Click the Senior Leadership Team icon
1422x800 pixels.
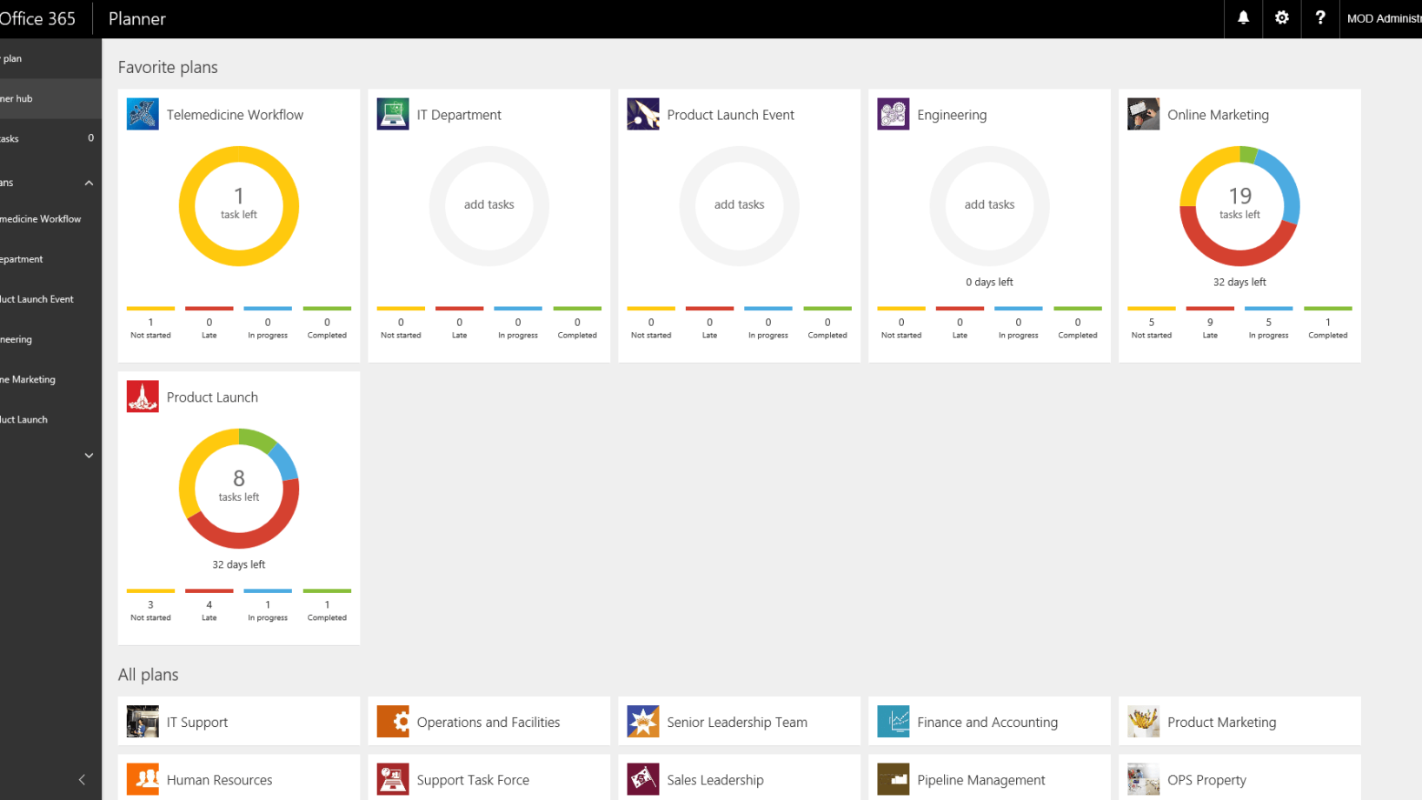point(643,722)
